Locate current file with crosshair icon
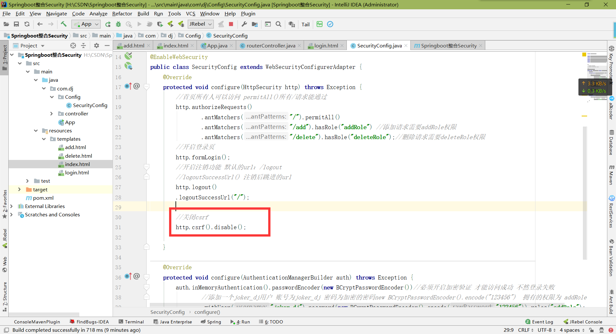The image size is (616, 334). click(73, 46)
